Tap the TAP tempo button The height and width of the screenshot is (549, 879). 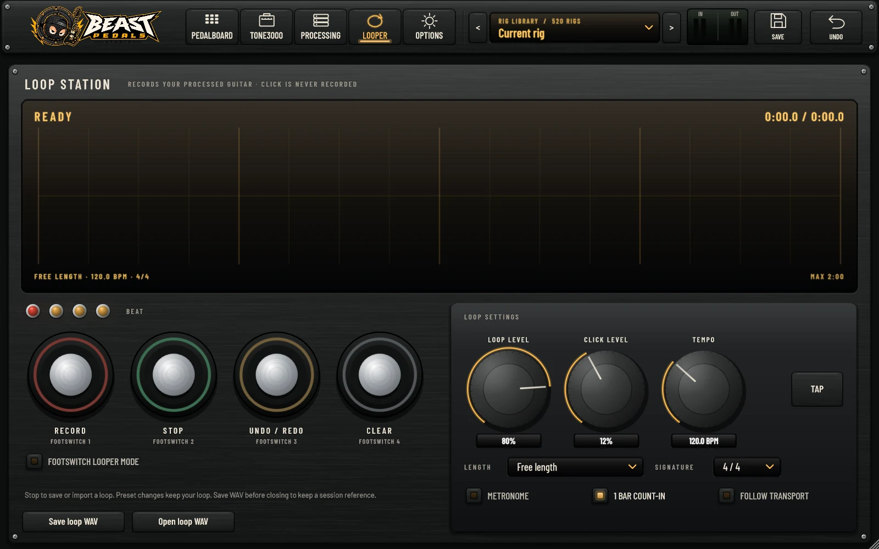[817, 389]
